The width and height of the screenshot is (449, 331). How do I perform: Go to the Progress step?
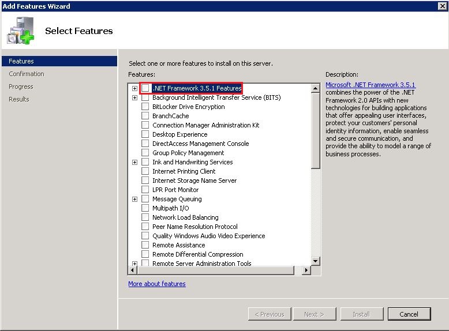21,86
